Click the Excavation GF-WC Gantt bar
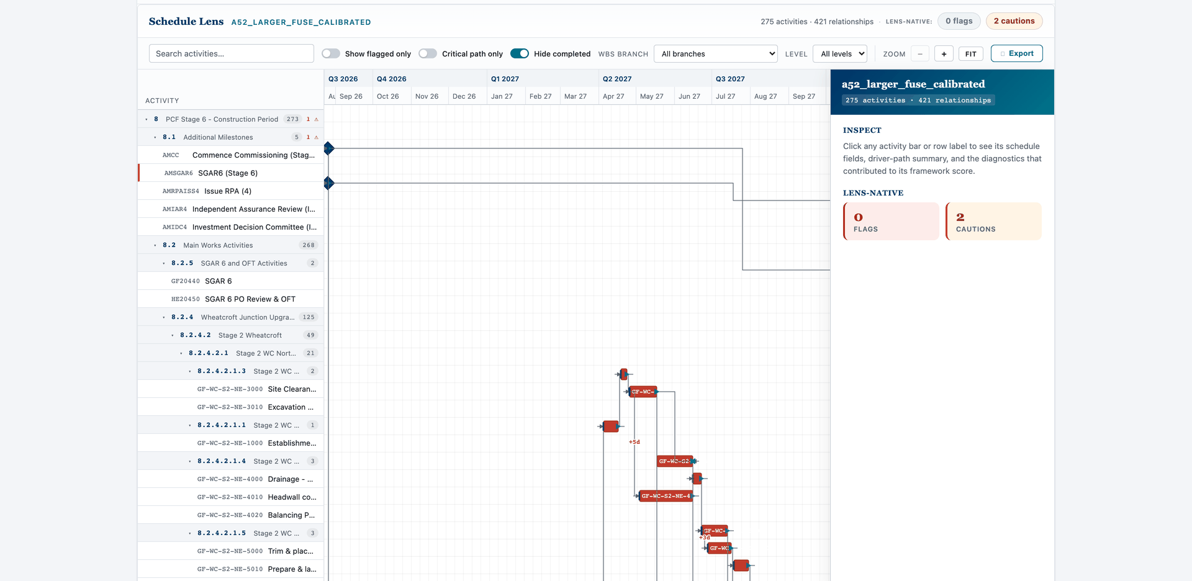Screen dimensions: 1192x581 (643, 392)
